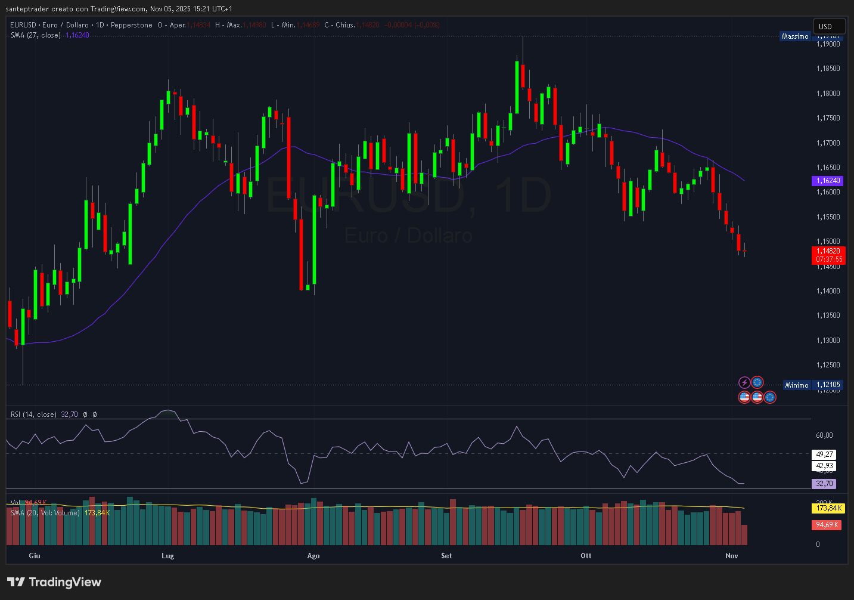This screenshot has width=854, height=600.
Task: Select the SMA (20, Vol: Volume) legend
Action: [45, 513]
